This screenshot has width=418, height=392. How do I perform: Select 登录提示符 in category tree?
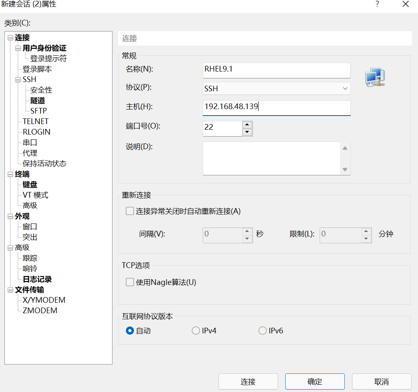click(x=48, y=59)
